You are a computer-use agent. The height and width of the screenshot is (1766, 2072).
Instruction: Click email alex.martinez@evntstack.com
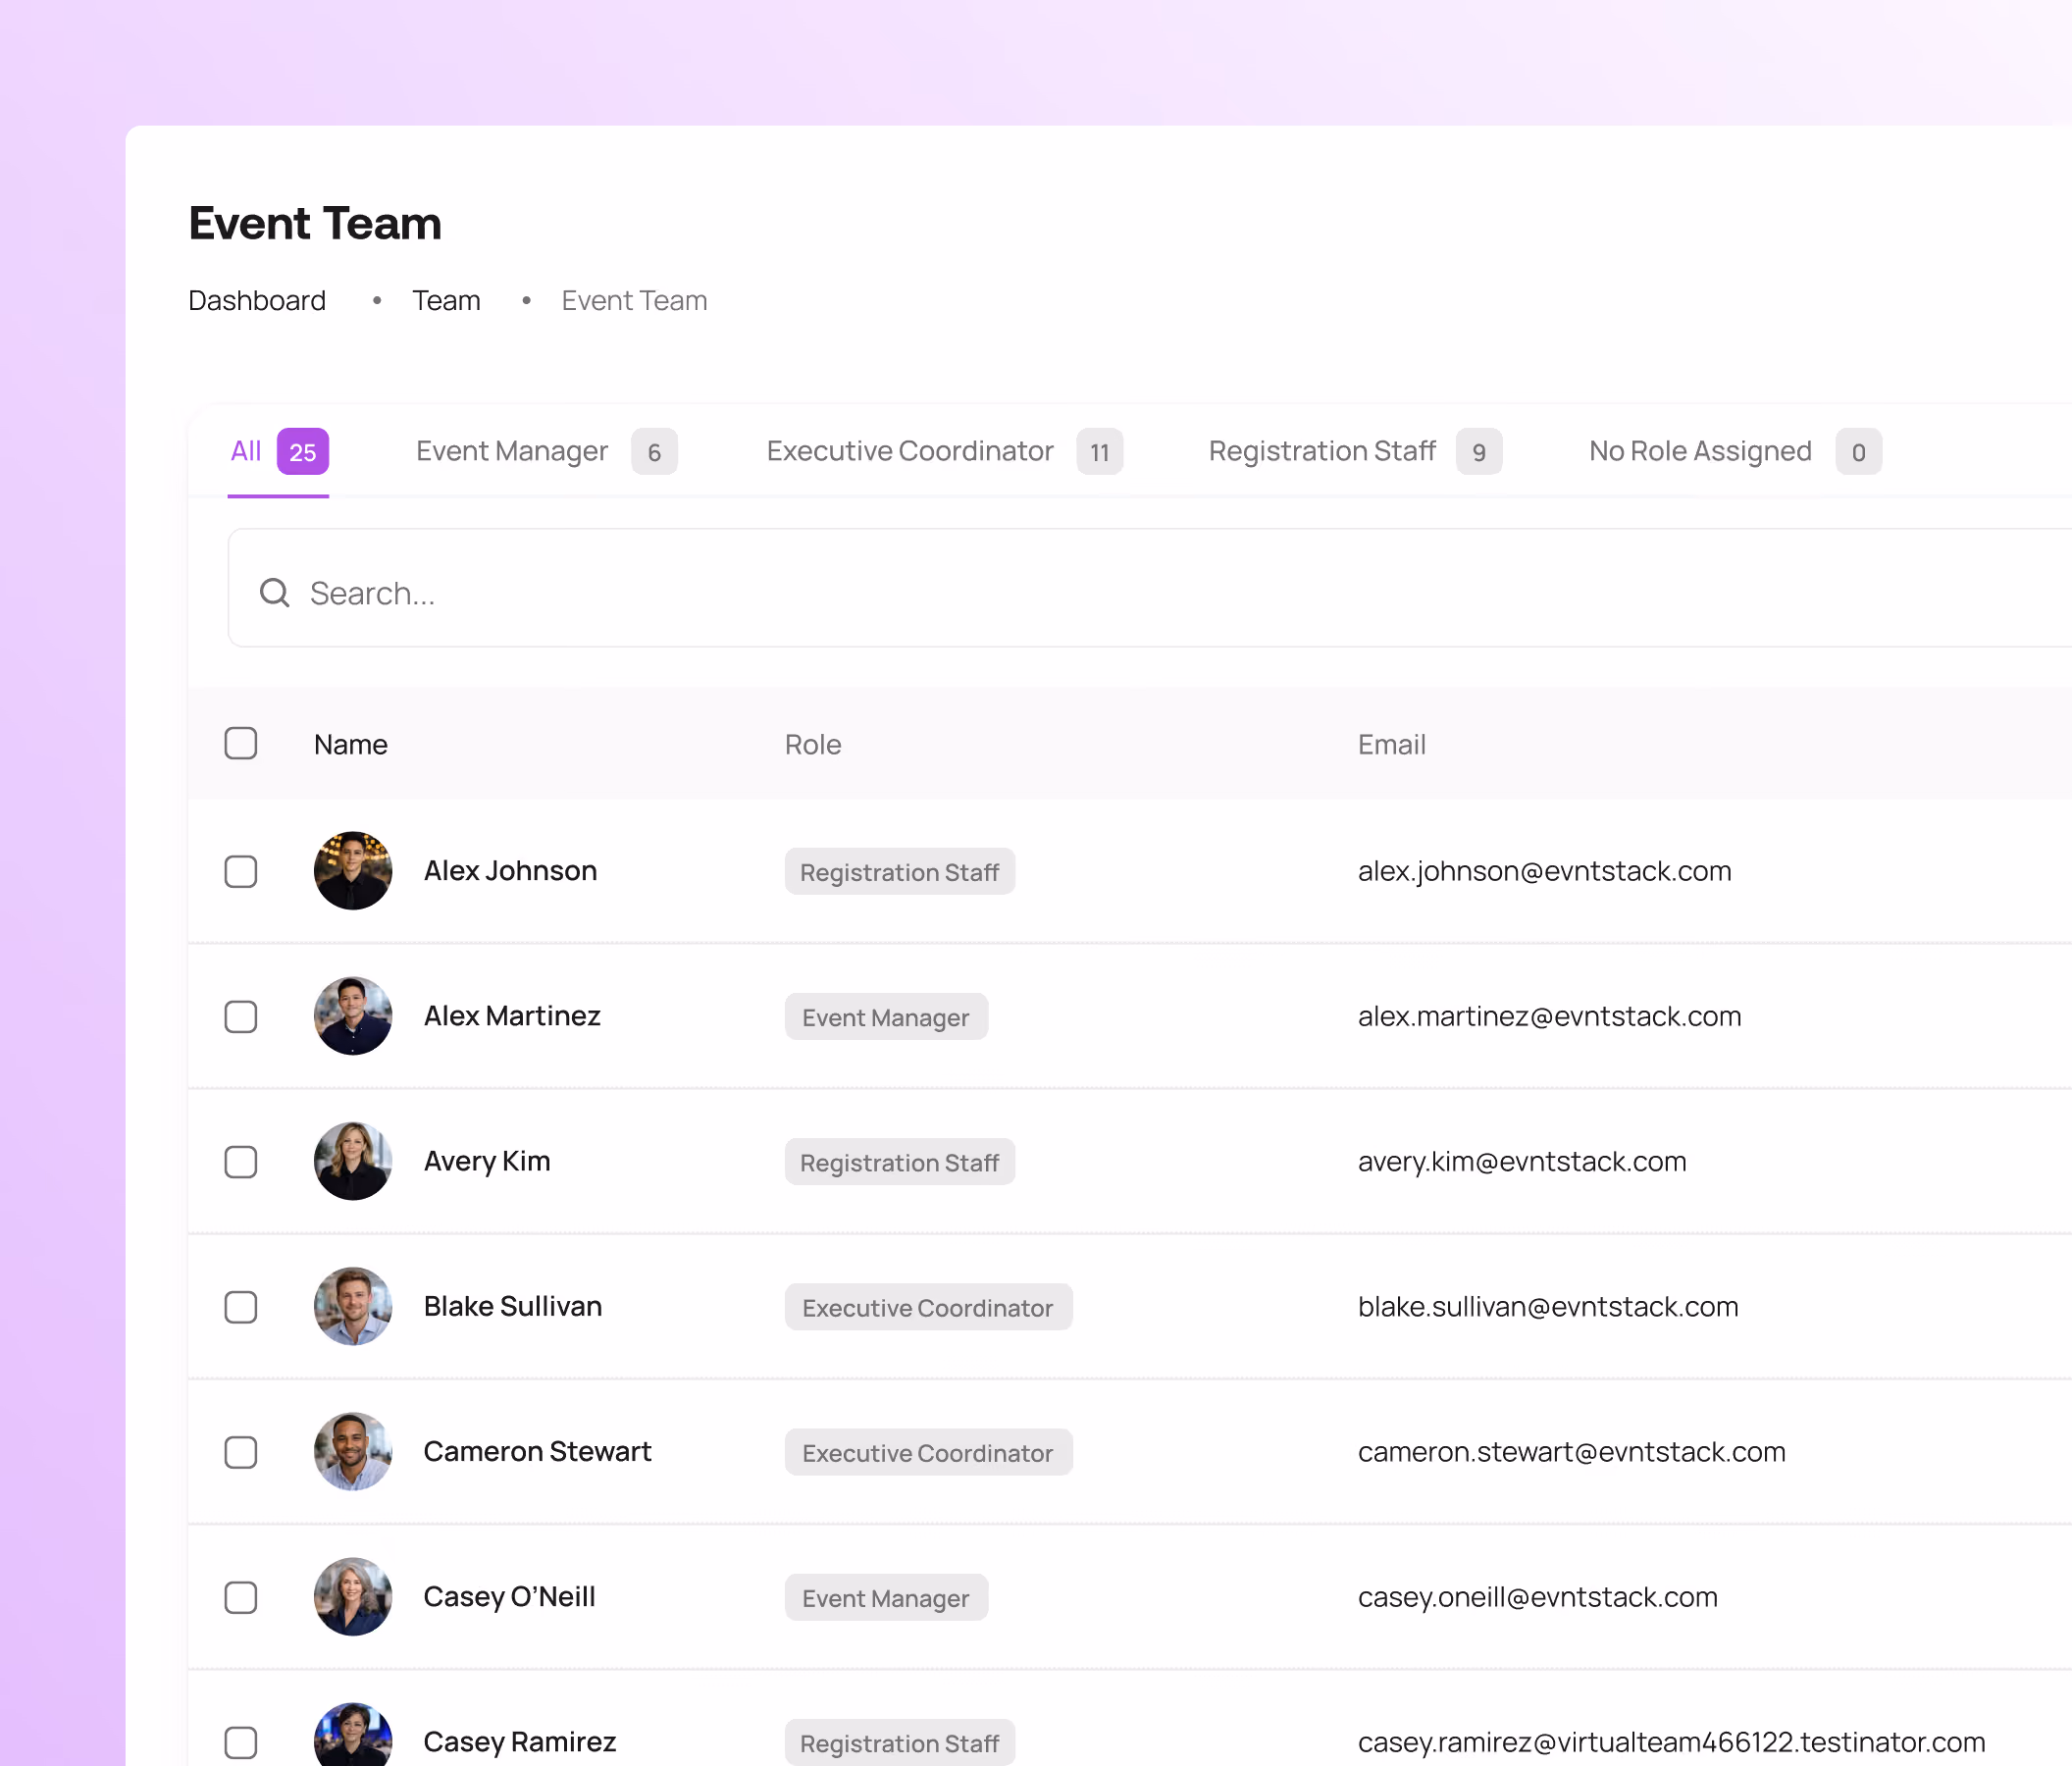tap(1549, 1016)
